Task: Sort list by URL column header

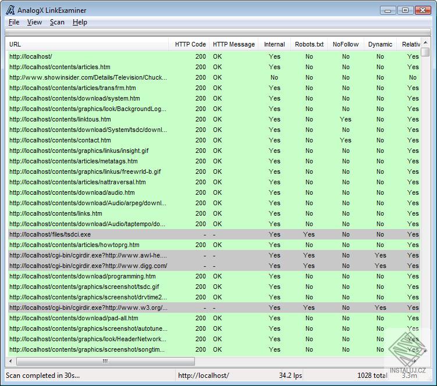Action: [87, 44]
